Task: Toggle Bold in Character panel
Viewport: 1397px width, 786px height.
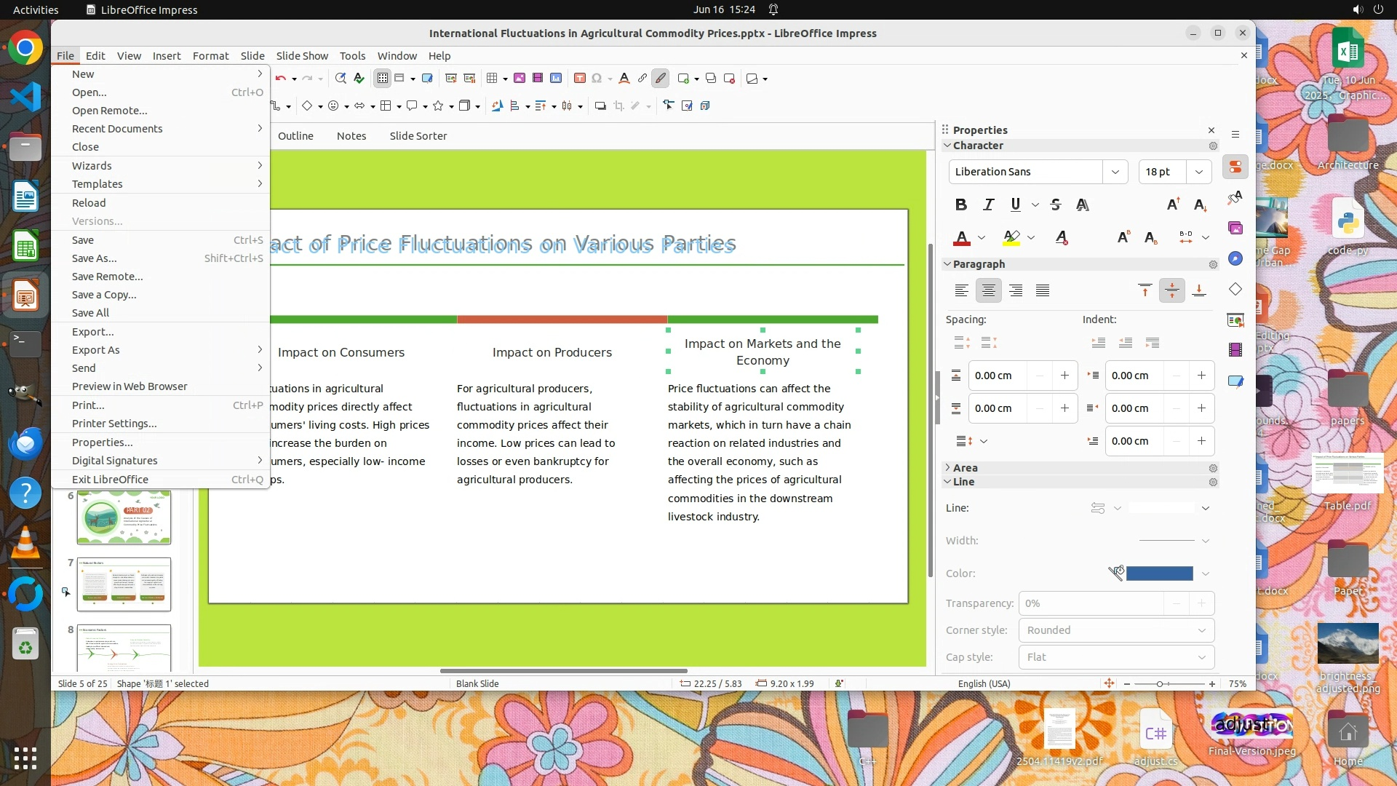Action: coord(961,205)
